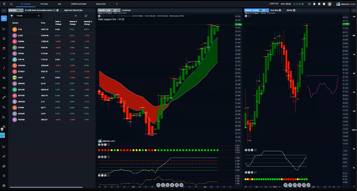Jump to latest bar on weekly chart
This screenshot has width=357, height=191.
[308, 185]
